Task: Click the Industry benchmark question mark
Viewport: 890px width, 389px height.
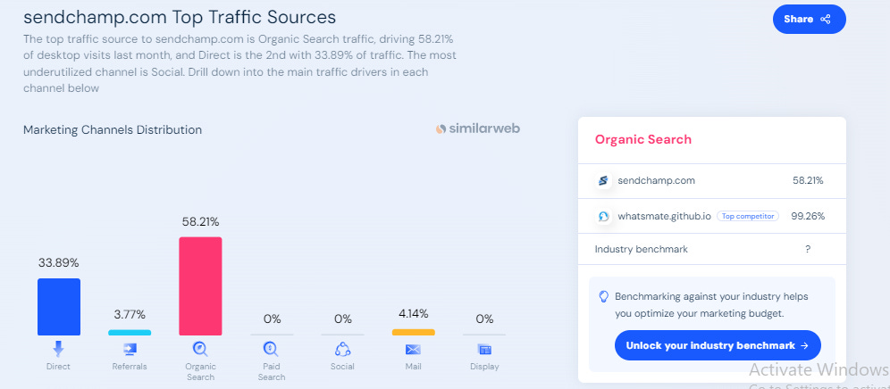Action: coord(808,250)
